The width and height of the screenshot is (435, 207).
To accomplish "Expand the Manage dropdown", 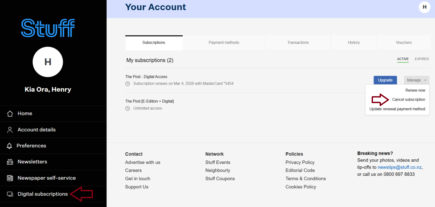I will tap(416, 80).
